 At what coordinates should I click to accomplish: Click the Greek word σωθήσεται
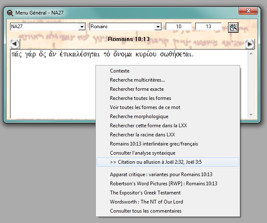(x=176, y=54)
